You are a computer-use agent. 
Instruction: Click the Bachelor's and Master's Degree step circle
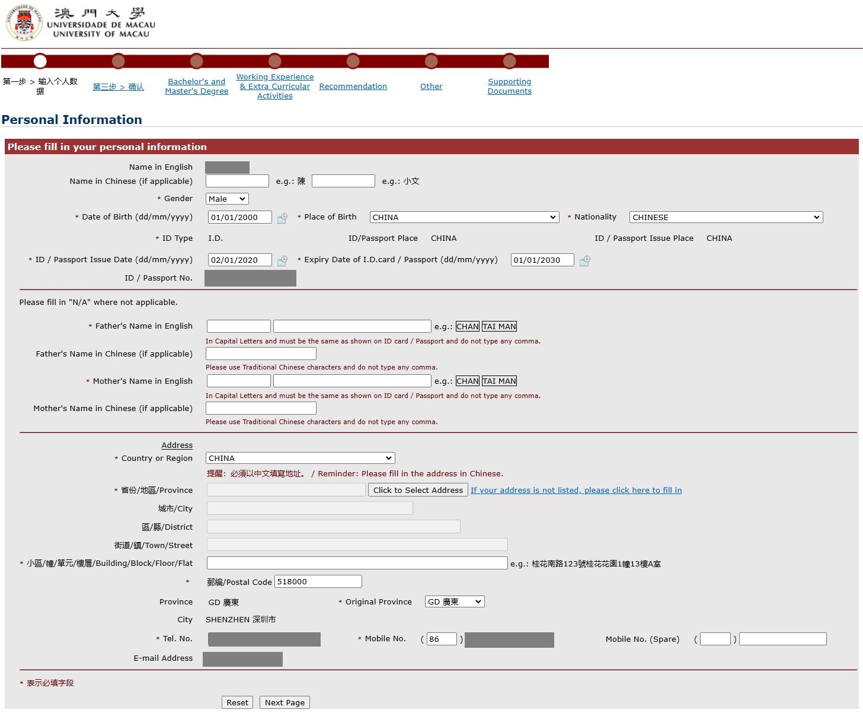(x=196, y=61)
